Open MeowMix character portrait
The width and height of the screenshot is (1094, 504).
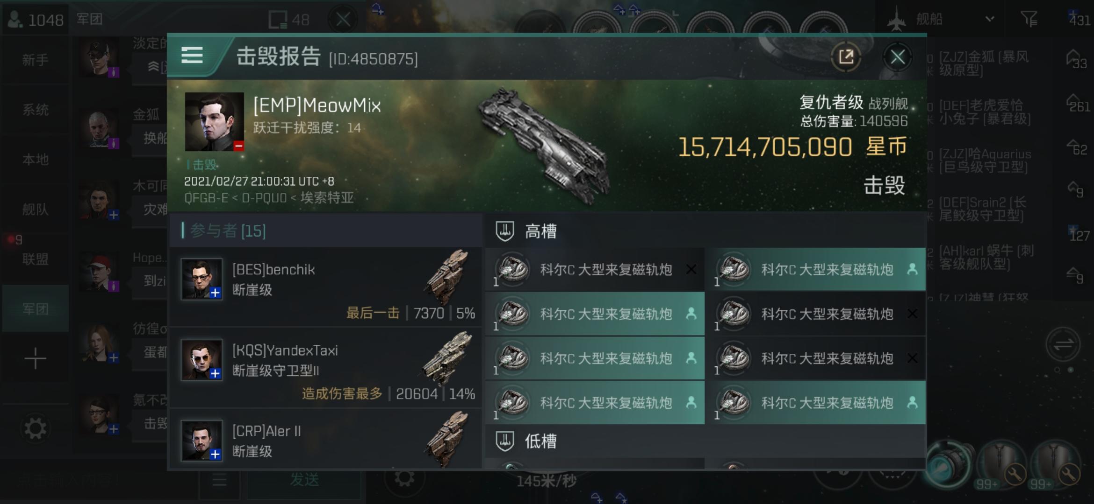(x=214, y=122)
